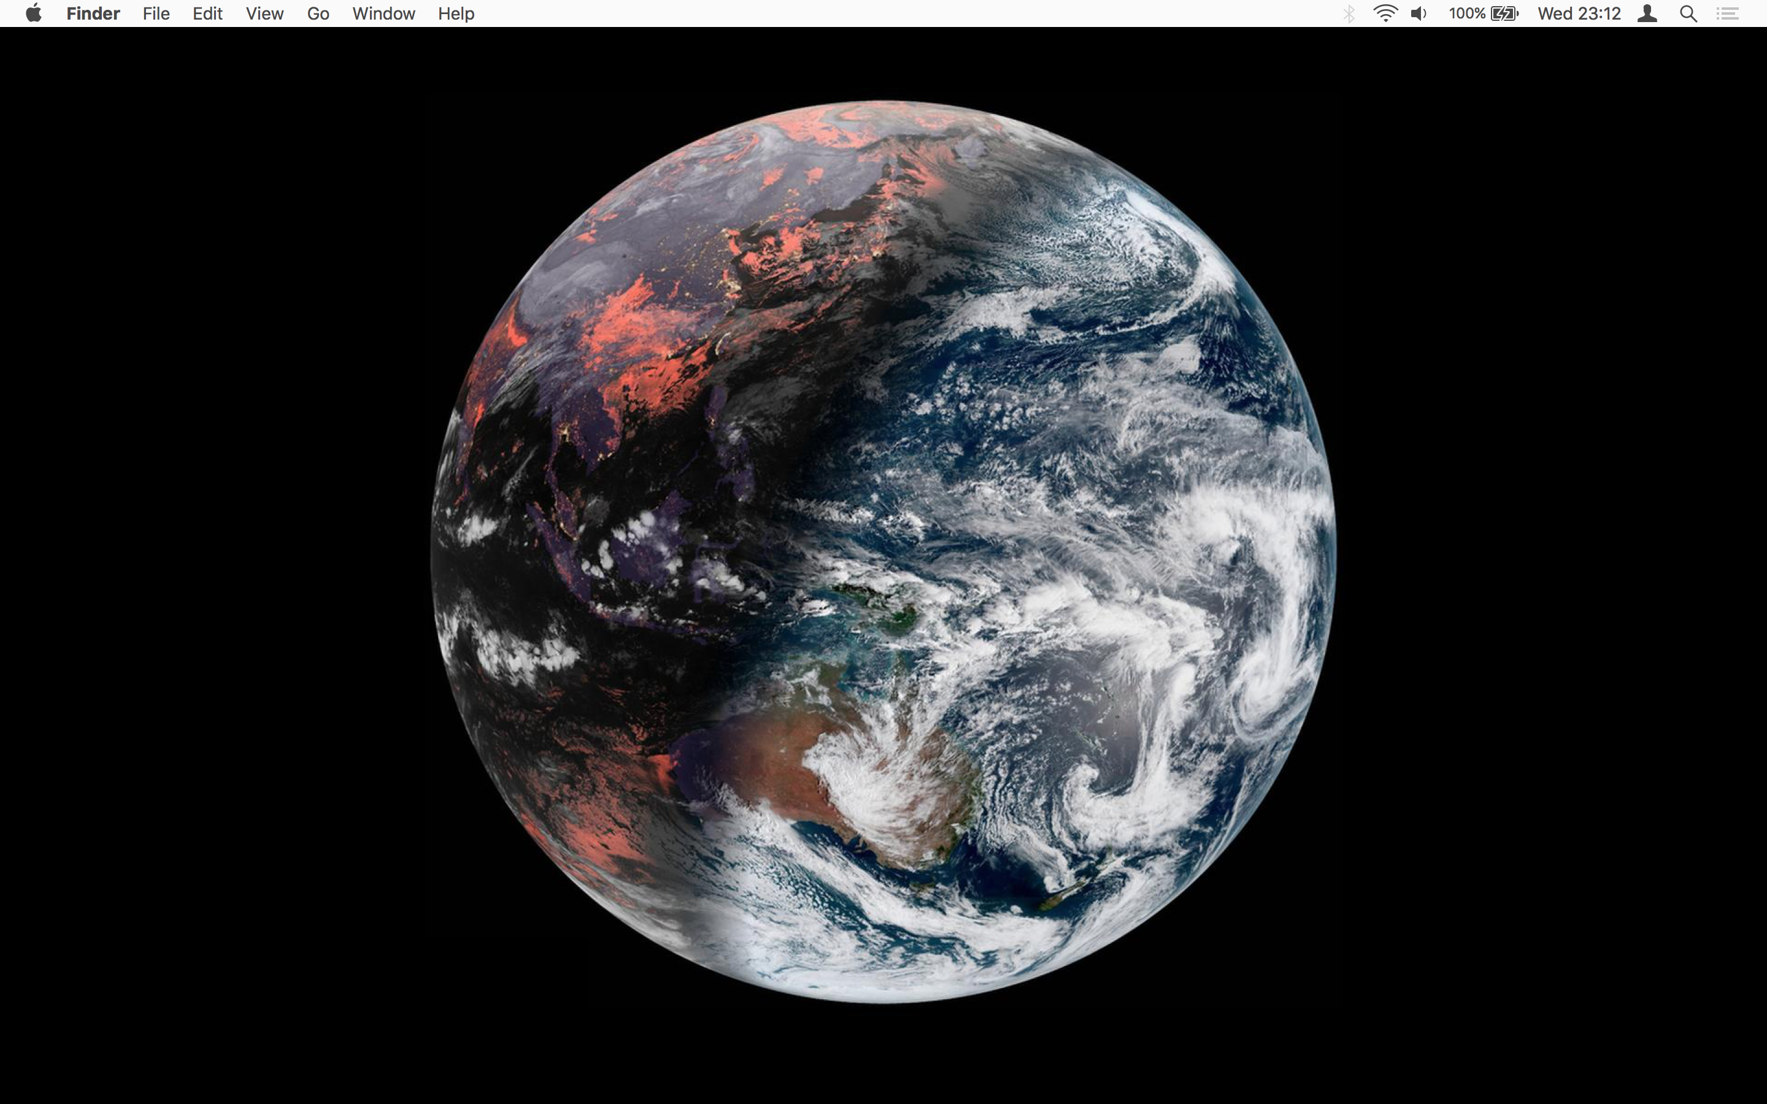Open the Finder application menu
1767x1104 pixels.
click(x=93, y=13)
